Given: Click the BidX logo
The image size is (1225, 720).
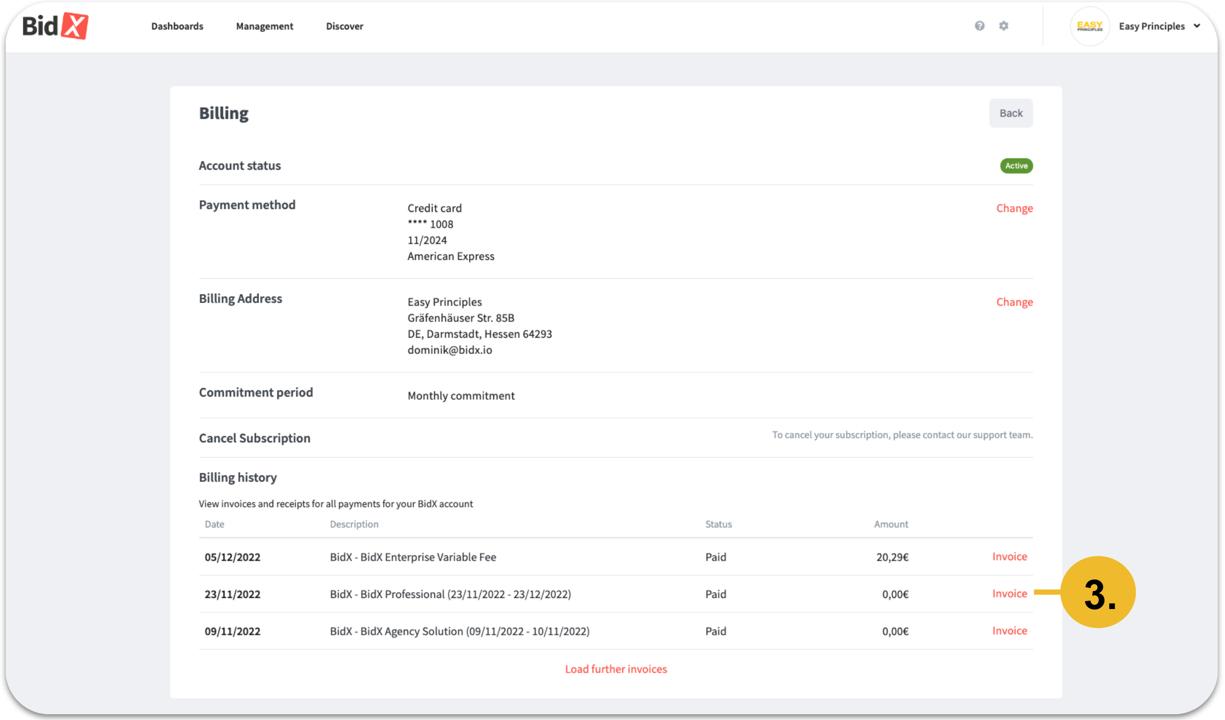Looking at the screenshot, I should (55, 26).
